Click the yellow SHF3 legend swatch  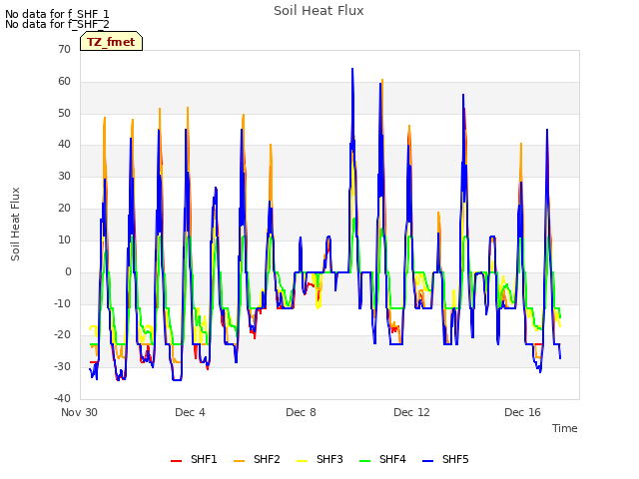[x=302, y=460]
